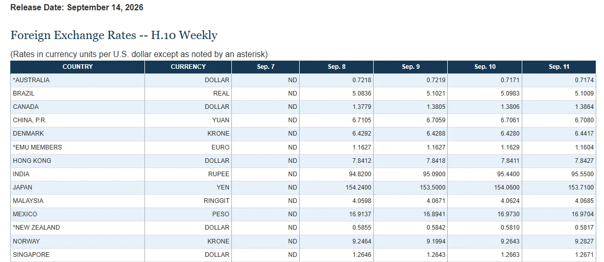604x262 pixels.
Task: Click Denmark's Sep. 11 rate 6.4417
Action: 559,134
